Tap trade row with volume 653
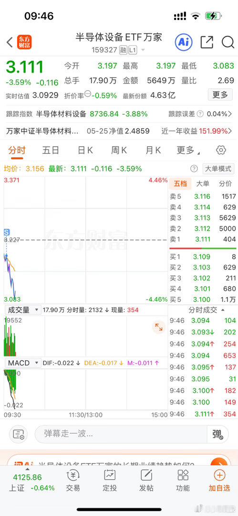Screen dimensions: 238x516 tap(203, 355)
